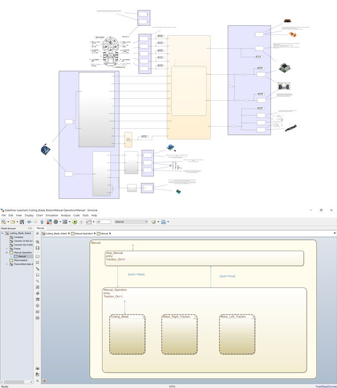Collapse palette with double chevron icon
Viewport: 337px width, 388px height.
(37, 381)
